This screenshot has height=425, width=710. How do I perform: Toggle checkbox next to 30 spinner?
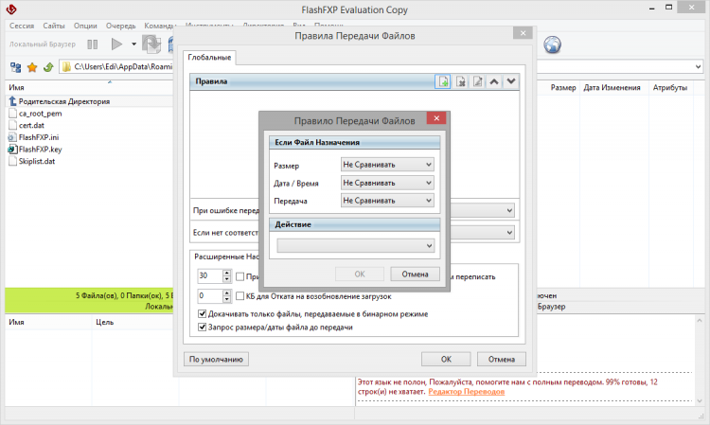point(240,276)
